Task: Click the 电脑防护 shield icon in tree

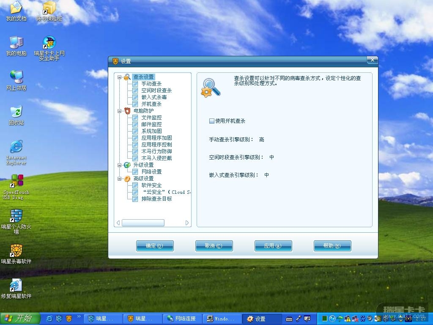Action: tap(127, 111)
